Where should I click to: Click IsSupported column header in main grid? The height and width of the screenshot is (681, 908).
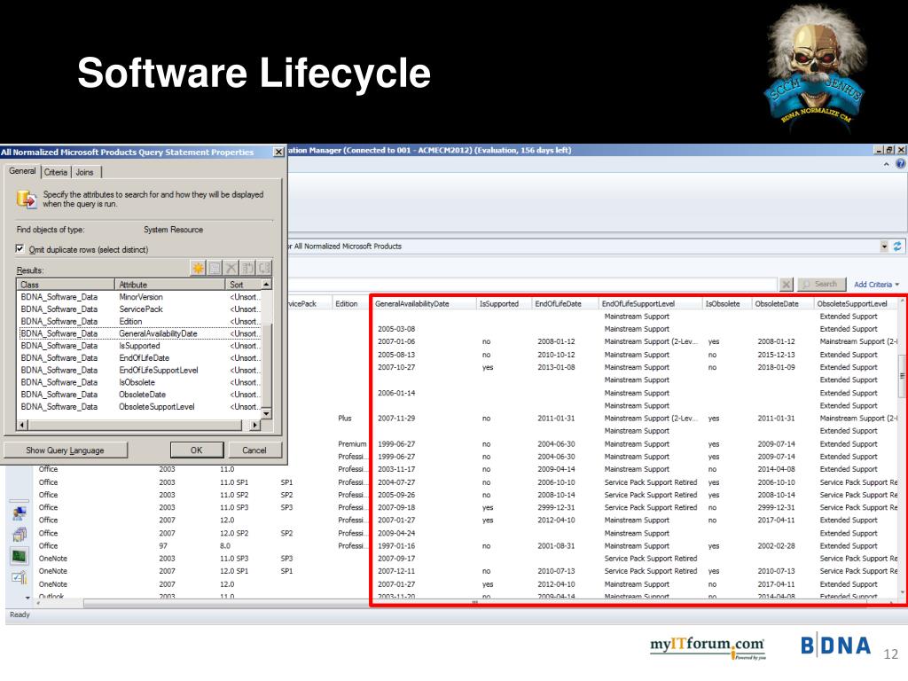click(504, 303)
